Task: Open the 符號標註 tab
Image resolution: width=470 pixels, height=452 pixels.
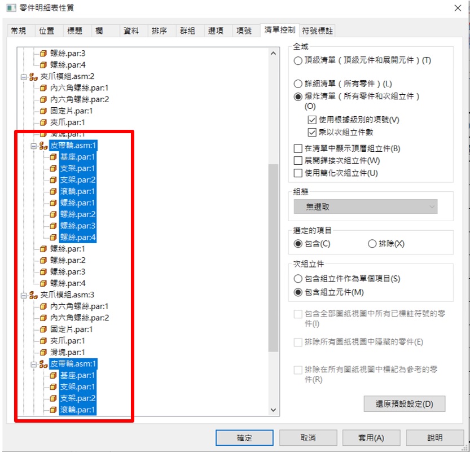Action: [x=318, y=30]
